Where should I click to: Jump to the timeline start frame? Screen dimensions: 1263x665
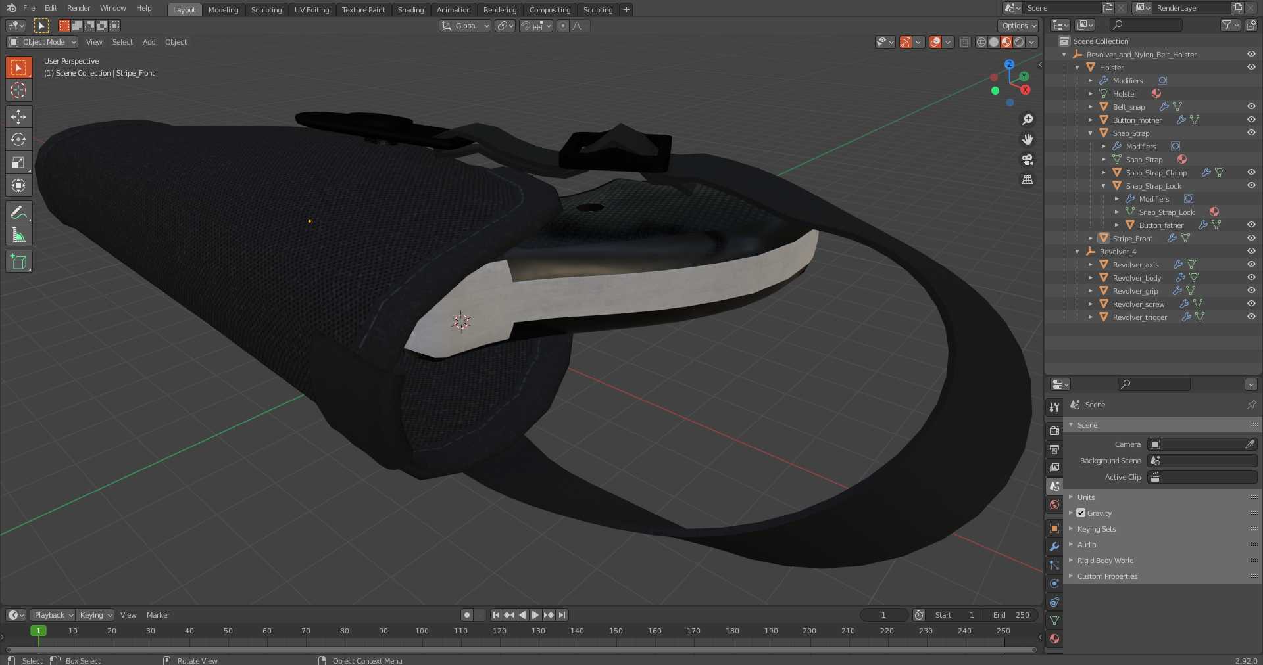click(497, 615)
